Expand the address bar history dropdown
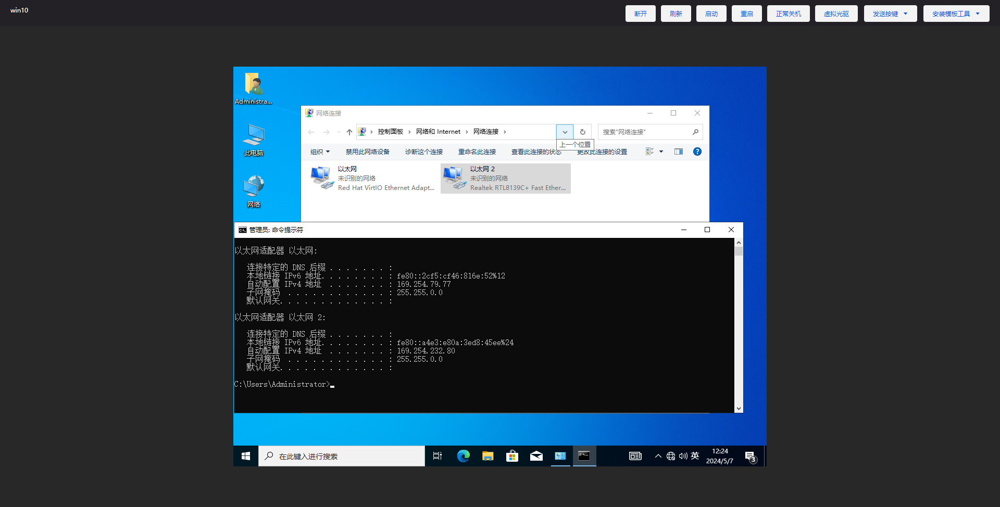 pyautogui.click(x=565, y=132)
